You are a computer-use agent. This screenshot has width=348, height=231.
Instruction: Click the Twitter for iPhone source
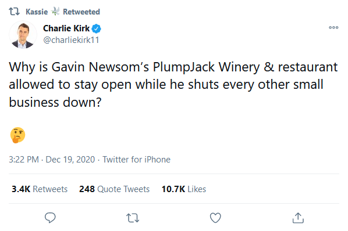tap(136, 160)
